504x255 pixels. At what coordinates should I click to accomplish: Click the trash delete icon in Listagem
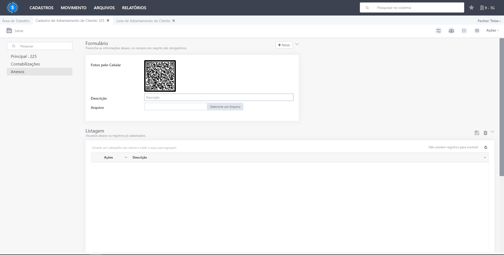(485, 133)
